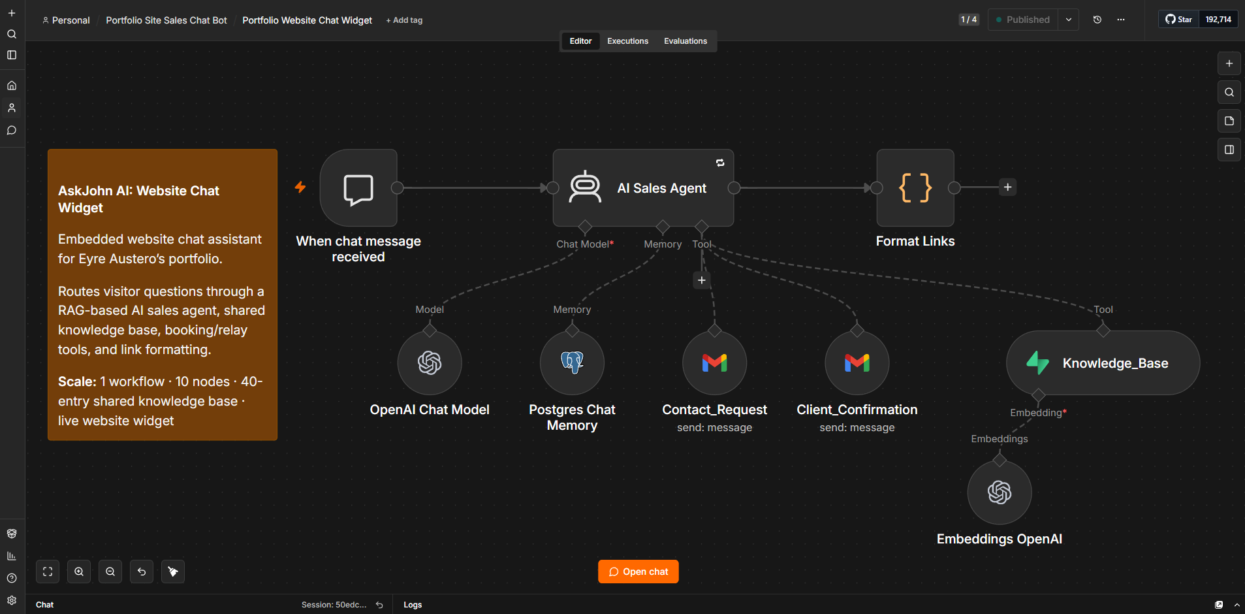1245x614 pixels.
Task: Open help question mark icon
Action: pyautogui.click(x=12, y=578)
